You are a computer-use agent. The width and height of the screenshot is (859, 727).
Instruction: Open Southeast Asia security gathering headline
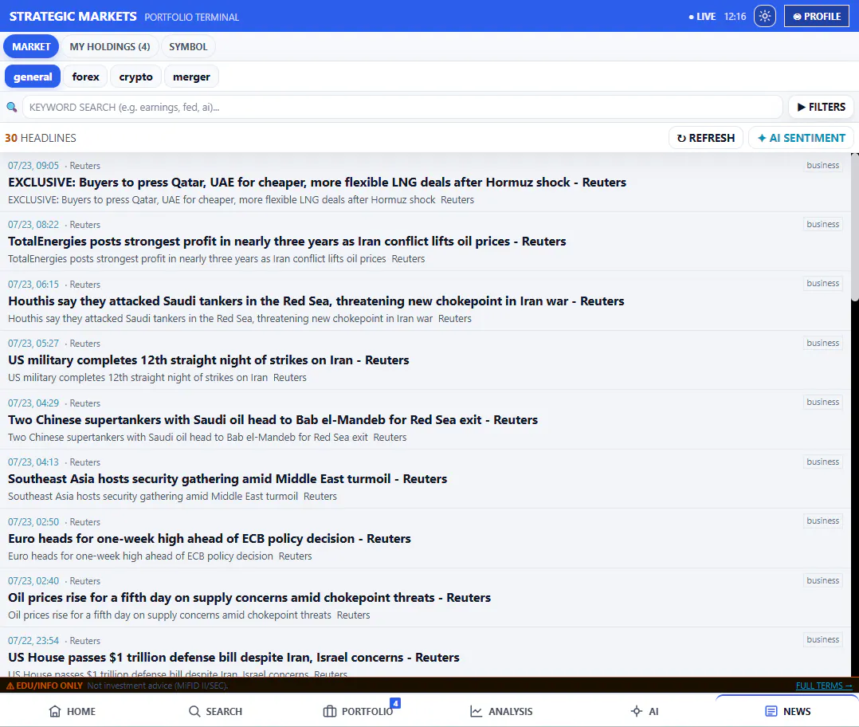coord(227,479)
